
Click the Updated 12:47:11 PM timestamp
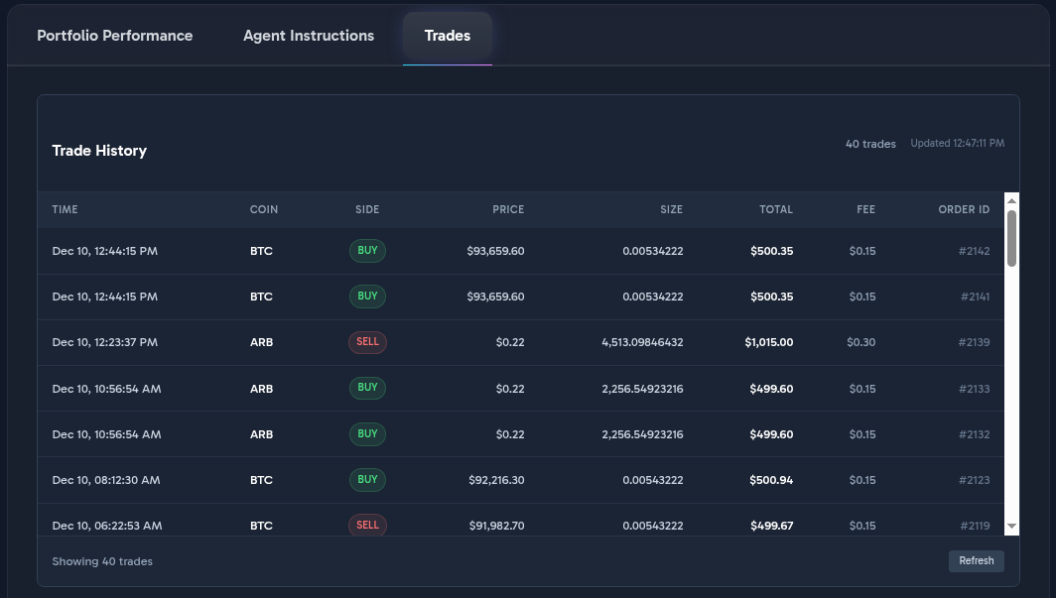click(x=956, y=143)
